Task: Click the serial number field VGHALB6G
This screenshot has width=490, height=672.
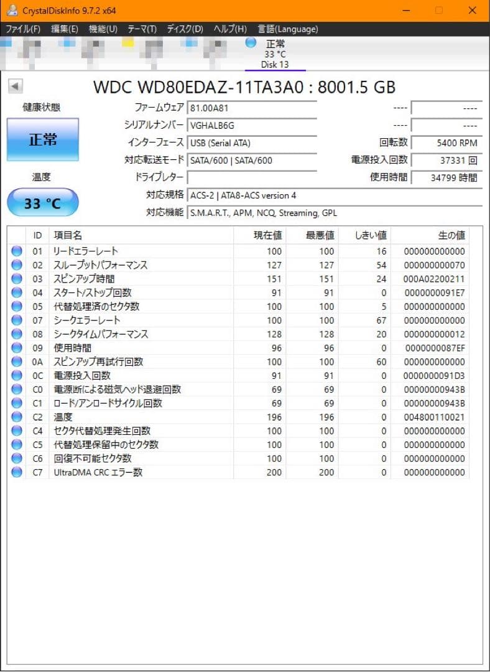Action: coord(252,126)
